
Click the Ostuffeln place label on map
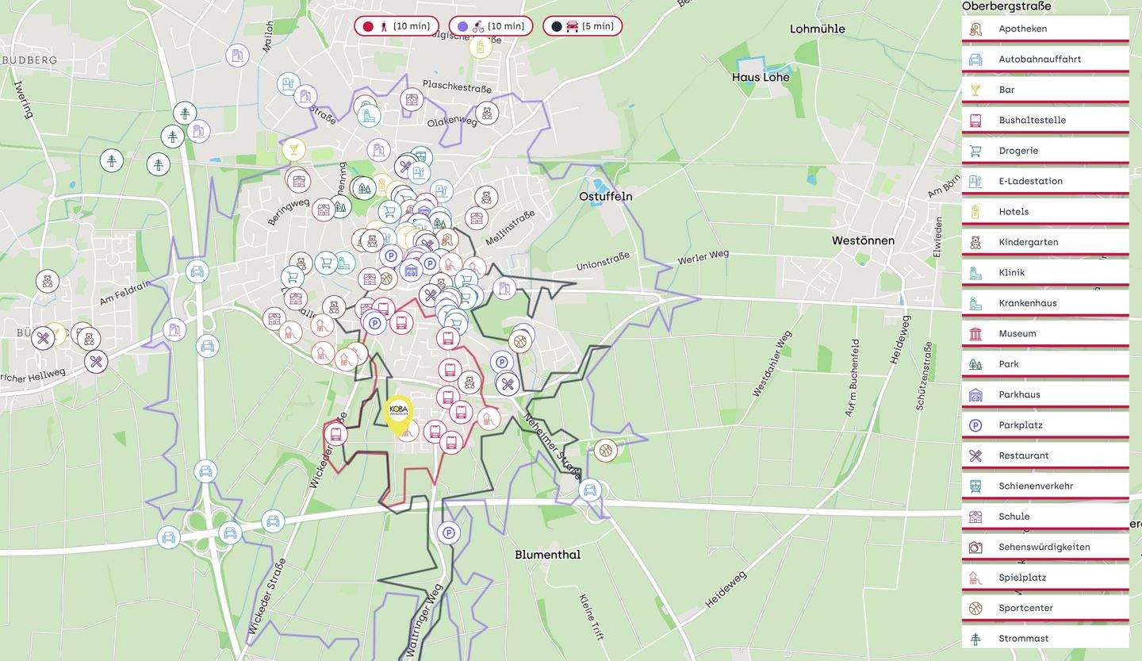click(605, 196)
